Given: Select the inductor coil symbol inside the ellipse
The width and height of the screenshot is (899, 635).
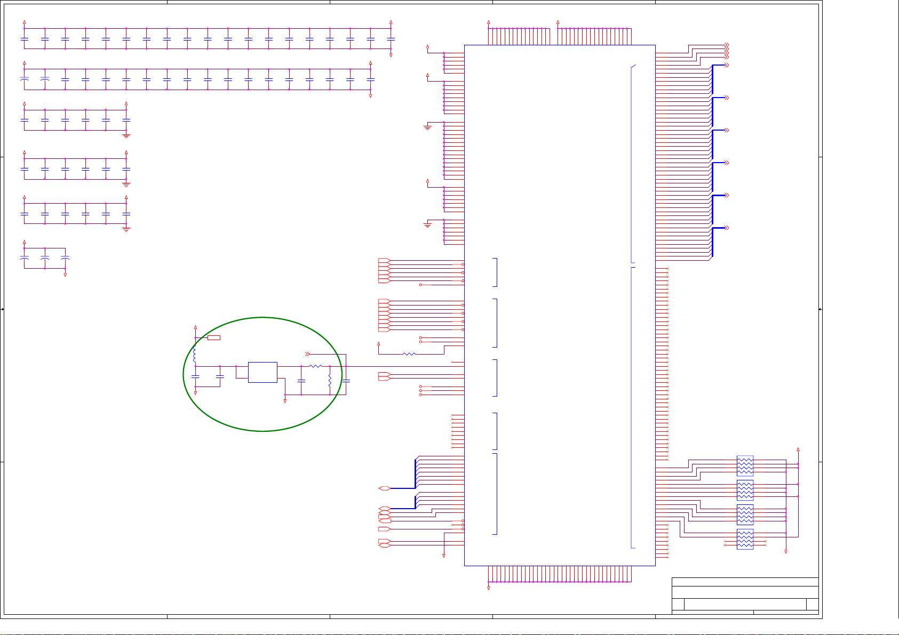Looking at the screenshot, I should click(195, 355).
